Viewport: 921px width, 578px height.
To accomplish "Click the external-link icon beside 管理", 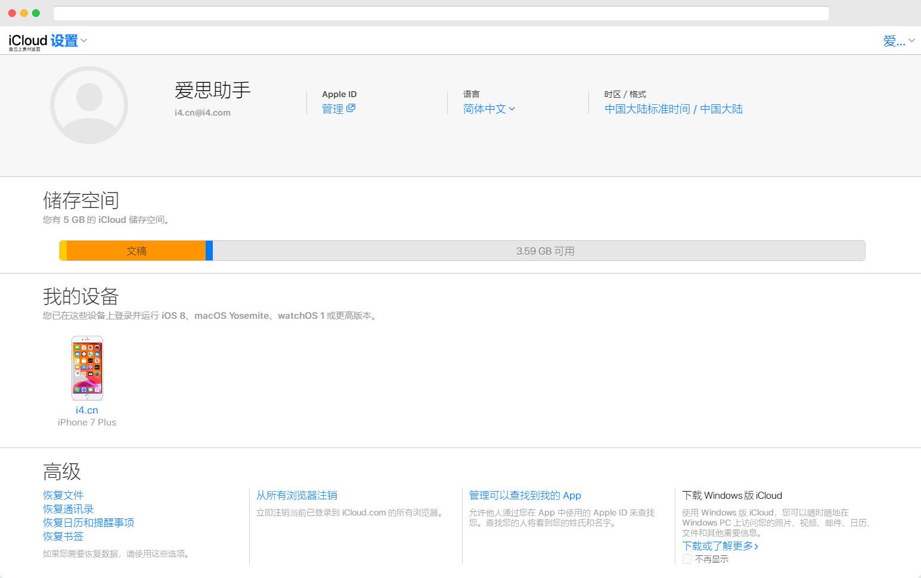I will [352, 108].
